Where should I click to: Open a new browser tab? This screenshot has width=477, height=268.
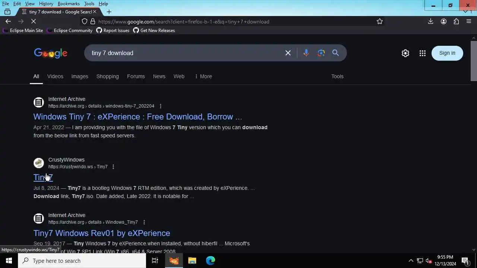tap(109, 12)
